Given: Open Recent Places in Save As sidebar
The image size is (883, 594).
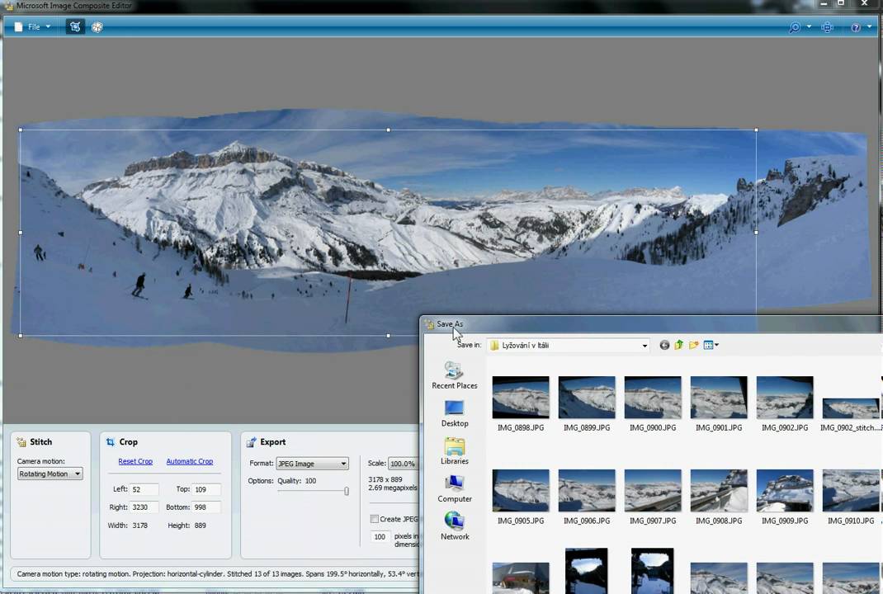Looking at the screenshot, I should tap(455, 375).
